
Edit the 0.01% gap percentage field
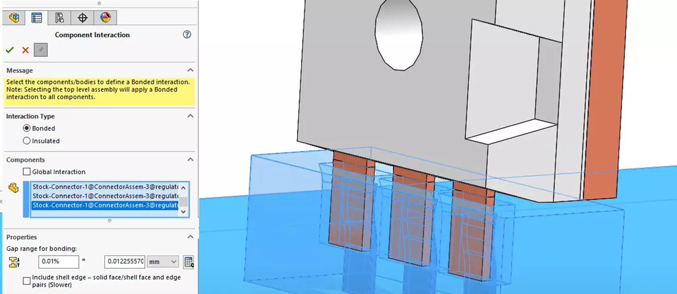(x=58, y=262)
